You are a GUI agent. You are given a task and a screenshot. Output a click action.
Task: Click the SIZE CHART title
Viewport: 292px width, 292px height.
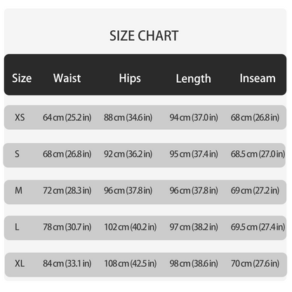(x=144, y=36)
